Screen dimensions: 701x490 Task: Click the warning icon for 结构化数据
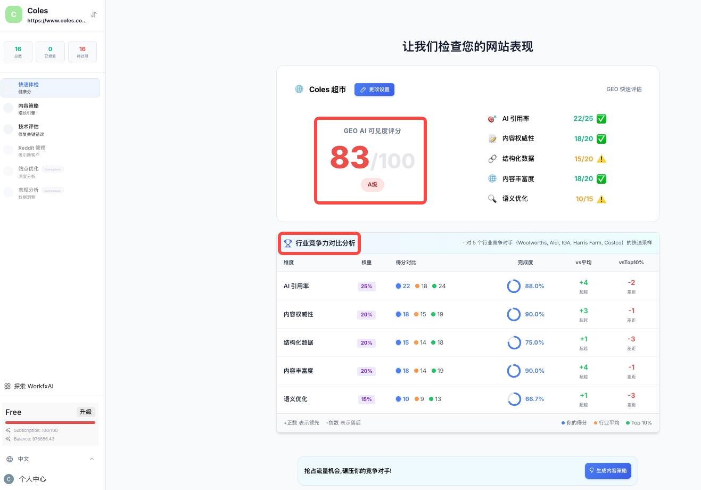pos(601,159)
